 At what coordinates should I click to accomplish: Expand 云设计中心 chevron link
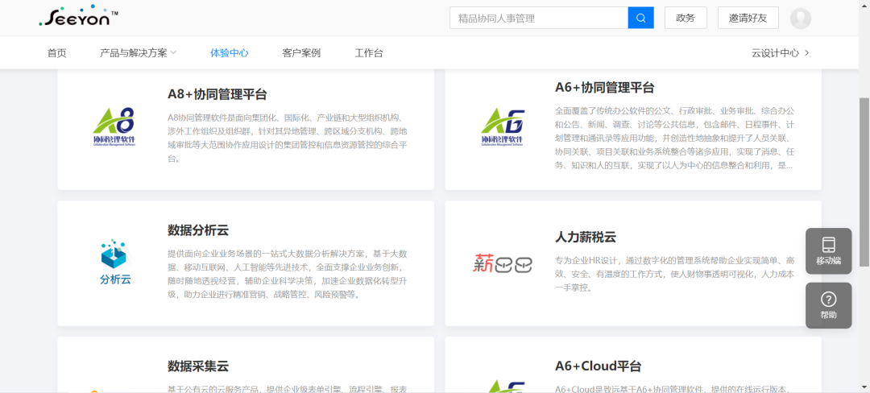pyautogui.click(x=780, y=53)
